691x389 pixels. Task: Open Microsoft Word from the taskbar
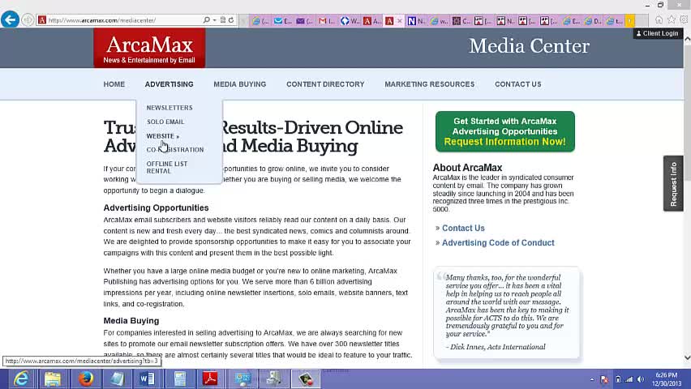point(147,378)
